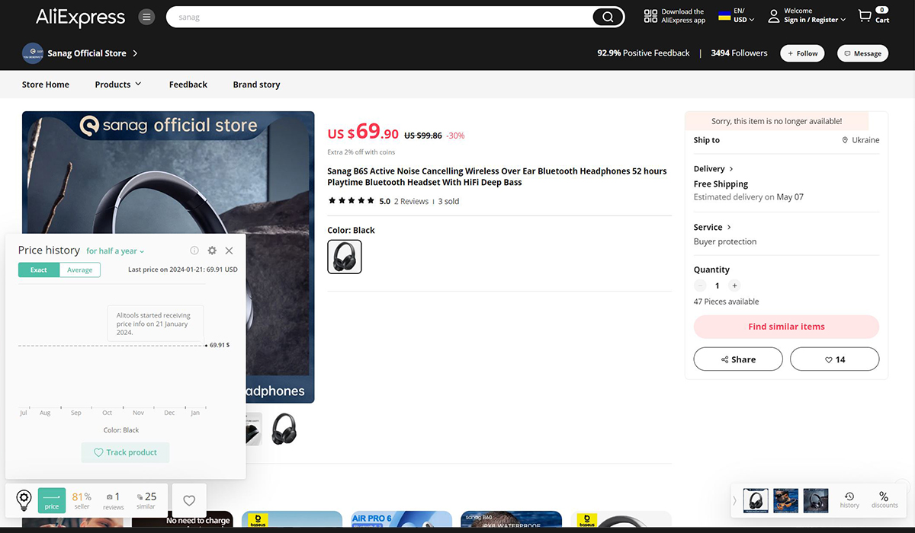
Task: Switch price chart to Average
Action: [x=79, y=270]
